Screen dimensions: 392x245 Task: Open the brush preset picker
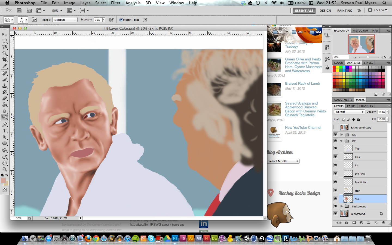pyautogui.click(x=23, y=20)
